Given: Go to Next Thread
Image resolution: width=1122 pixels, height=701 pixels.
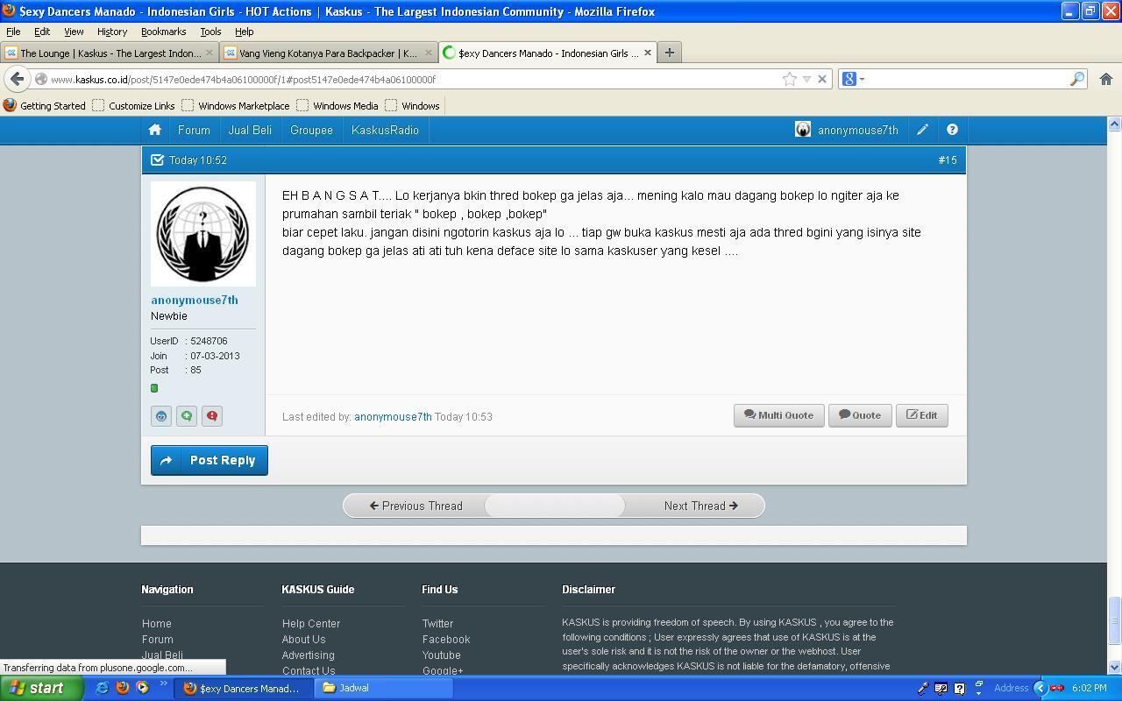Looking at the screenshot, I should [700, 506].
